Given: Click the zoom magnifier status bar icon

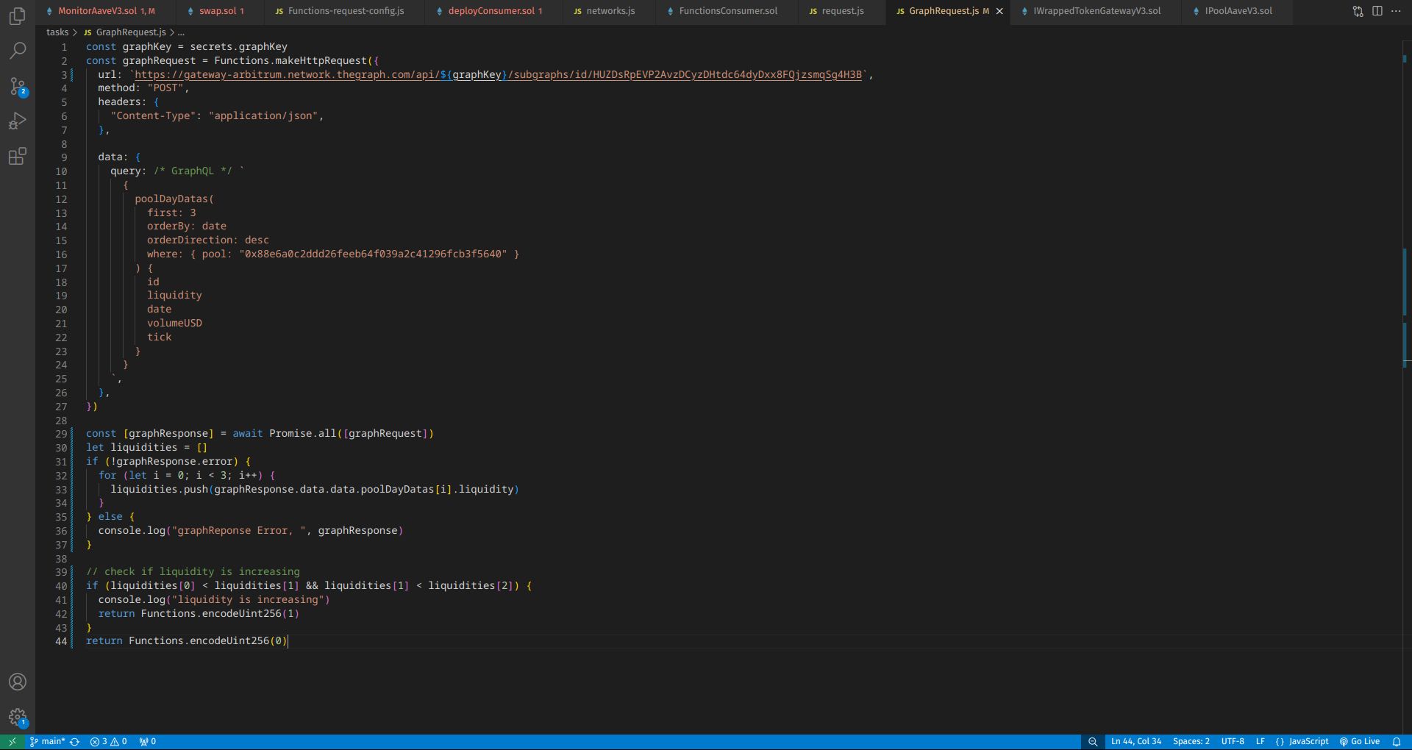Looking at the screenshot, I should [1093, 742].
